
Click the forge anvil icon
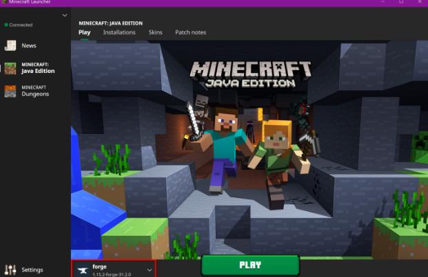83,270
